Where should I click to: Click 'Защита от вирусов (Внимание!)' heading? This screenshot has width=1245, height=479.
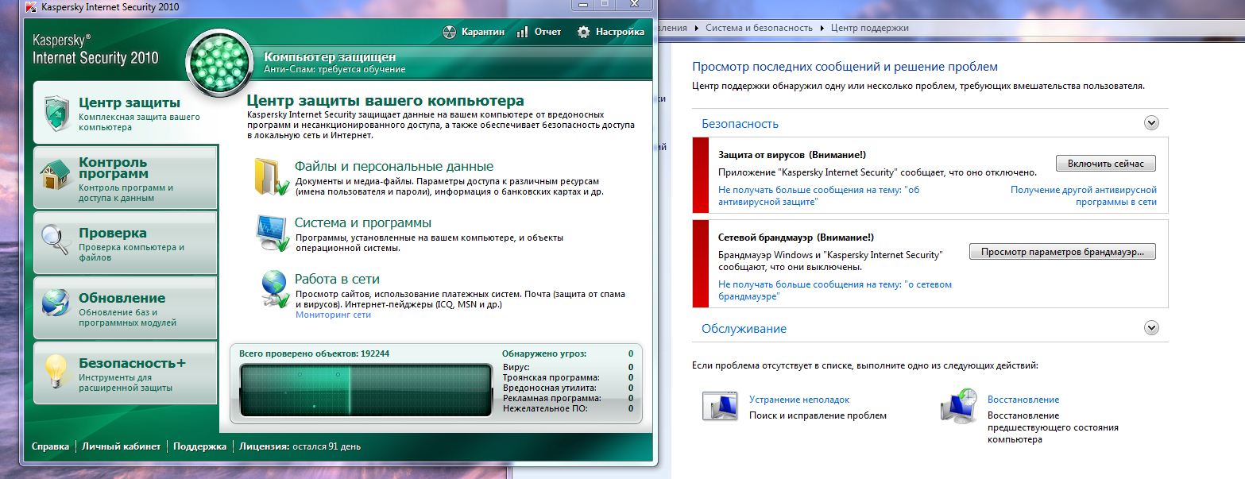point(792,154)
